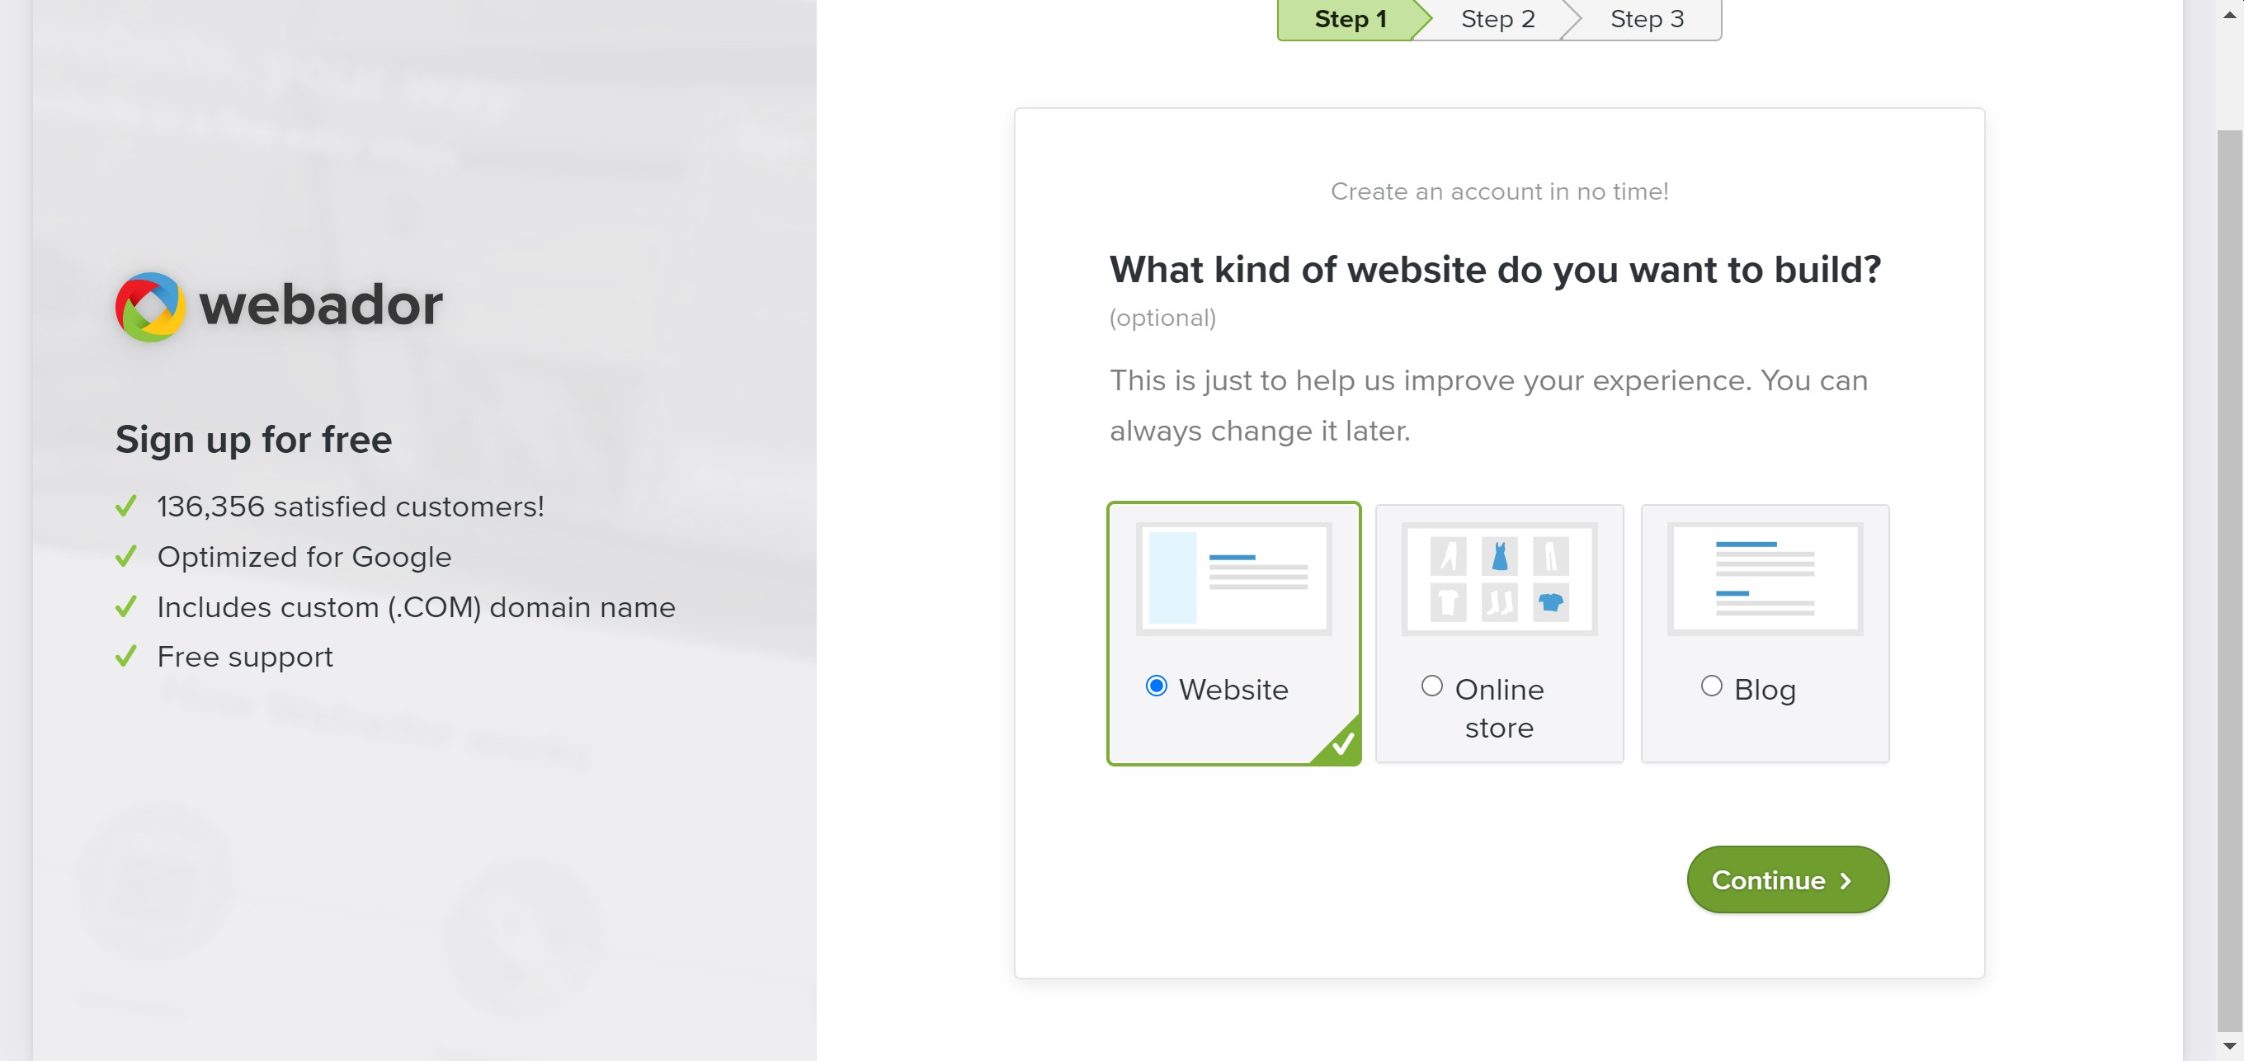
Task: Jump to Step 2 tab
Action: [x=1497, y=19]
